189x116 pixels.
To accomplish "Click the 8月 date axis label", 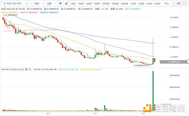I will pos(143,113).
